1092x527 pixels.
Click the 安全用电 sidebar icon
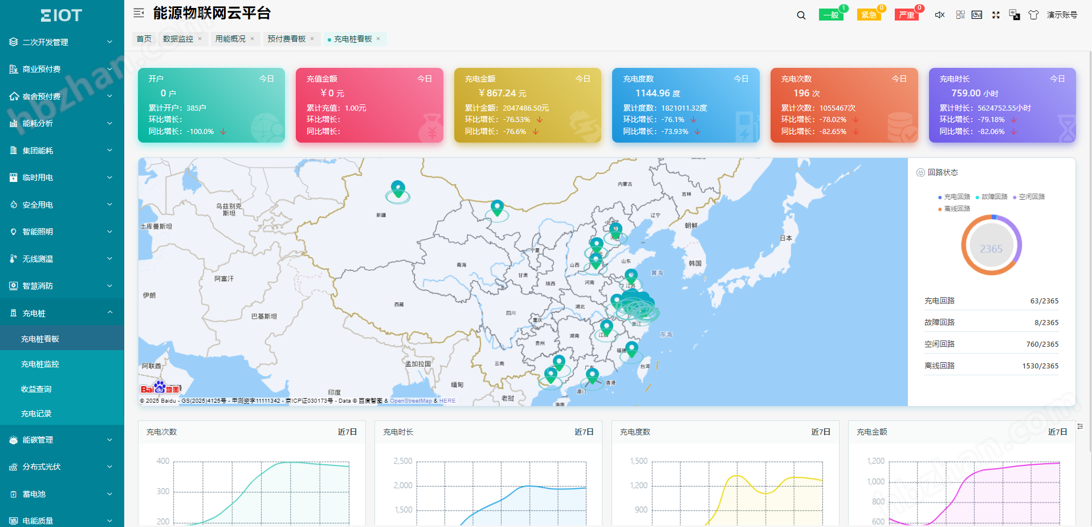(14, 205)
